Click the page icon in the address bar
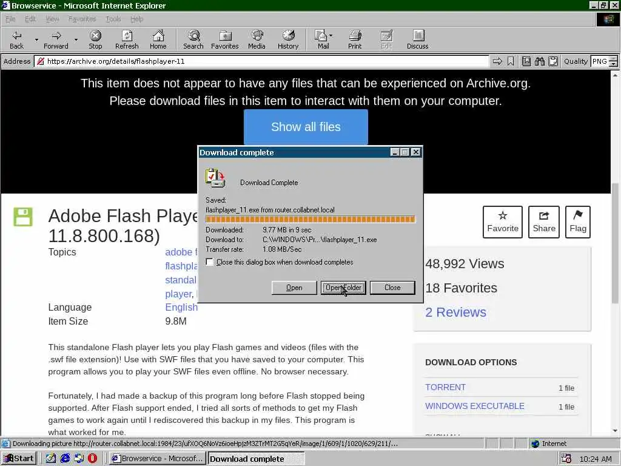This screenshot has width=621, height=466. pos(40,61)
